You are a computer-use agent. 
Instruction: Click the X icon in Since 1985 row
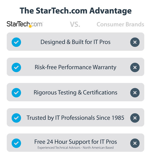coord(135,118)
